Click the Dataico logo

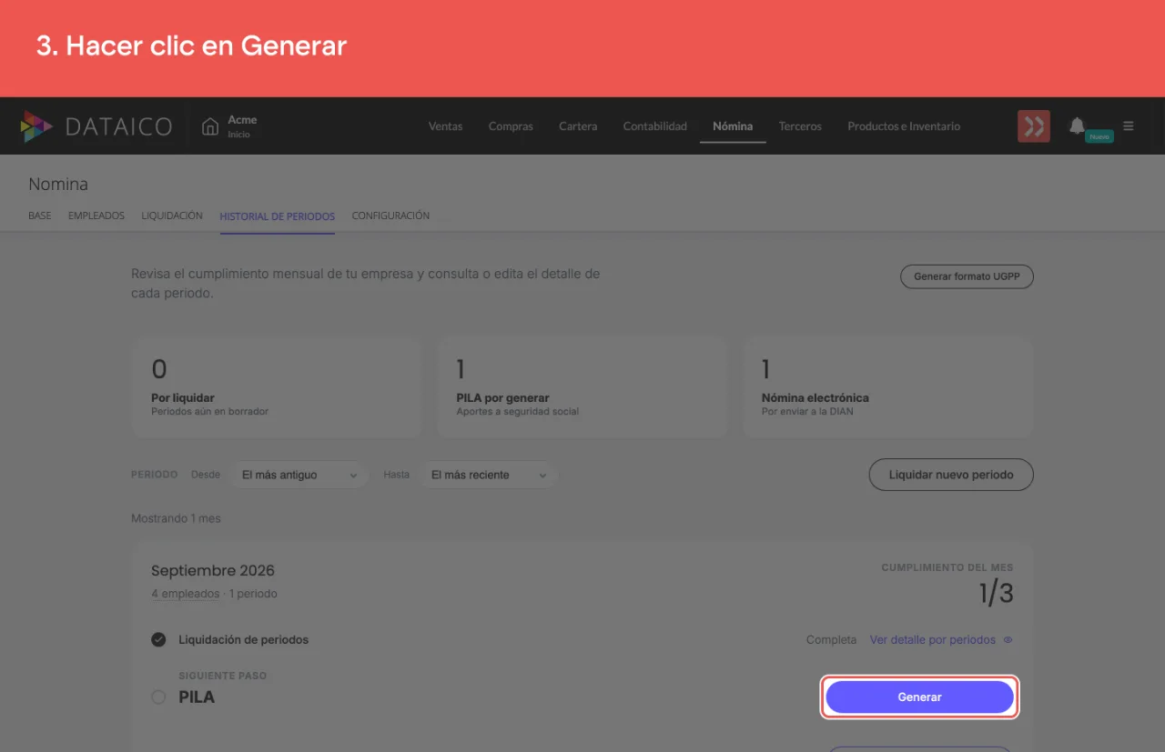click(96, 126)
